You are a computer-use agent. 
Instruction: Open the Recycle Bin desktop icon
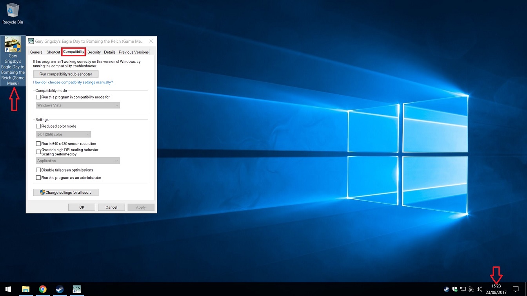13,14
